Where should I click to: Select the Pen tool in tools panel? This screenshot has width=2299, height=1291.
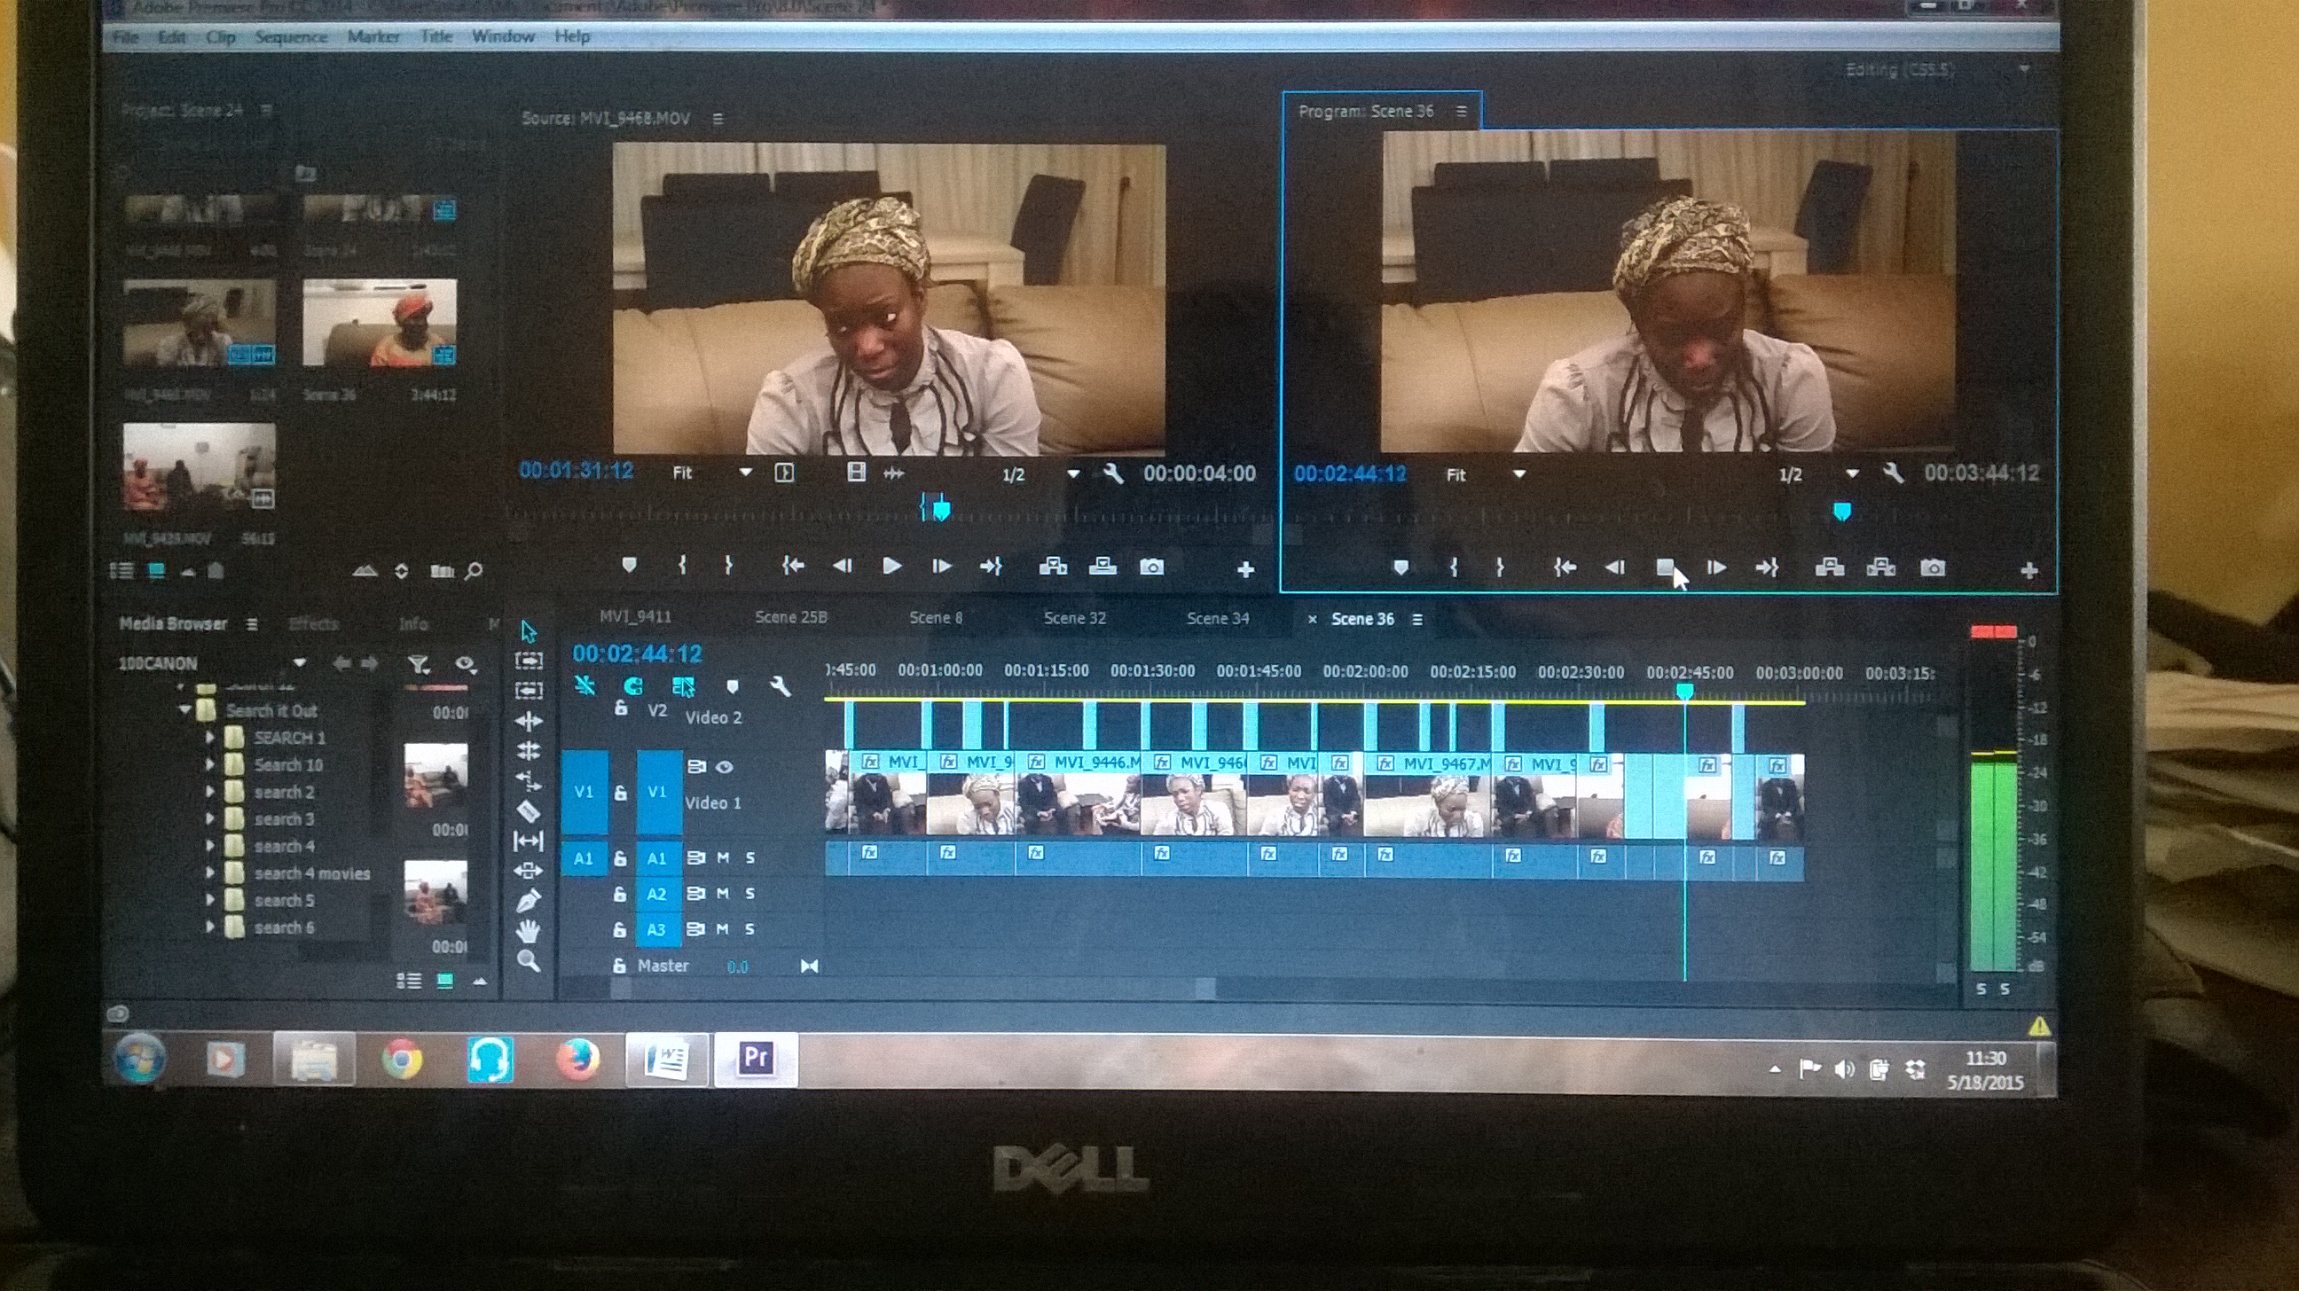[x=529, y=901]
